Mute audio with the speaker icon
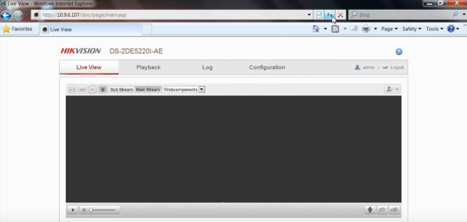 pos(84,210)
